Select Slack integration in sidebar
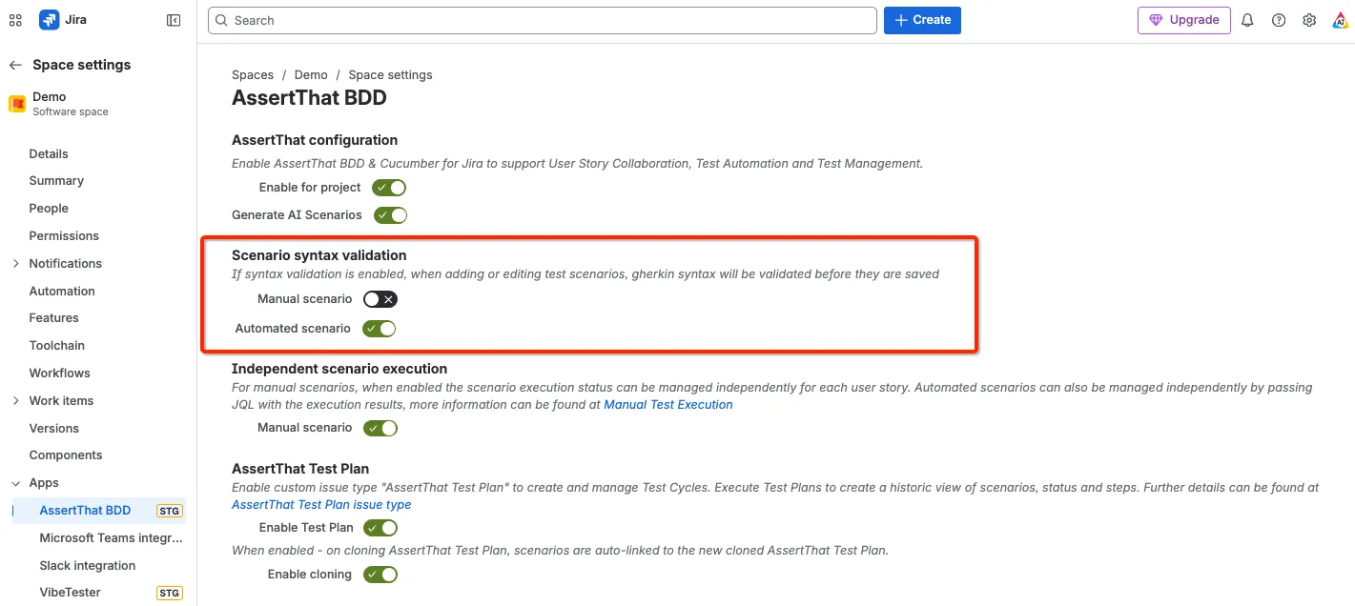 click(x=88, y=565)
